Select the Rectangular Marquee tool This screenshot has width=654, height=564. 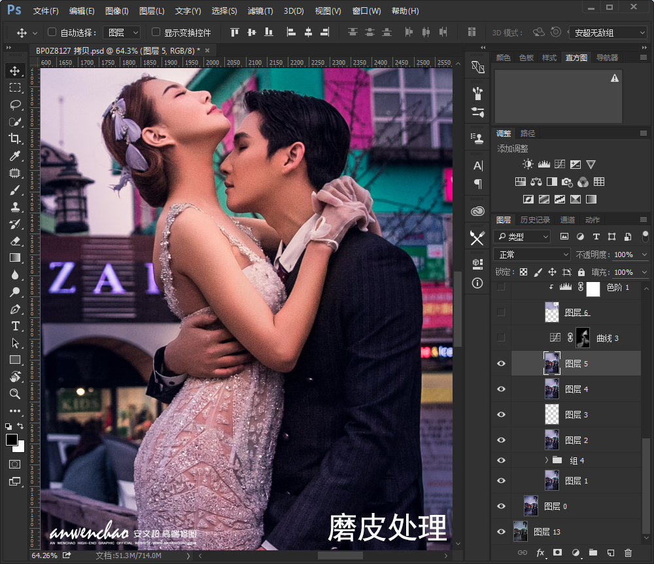pyautogui.click(x=15, y=88)
